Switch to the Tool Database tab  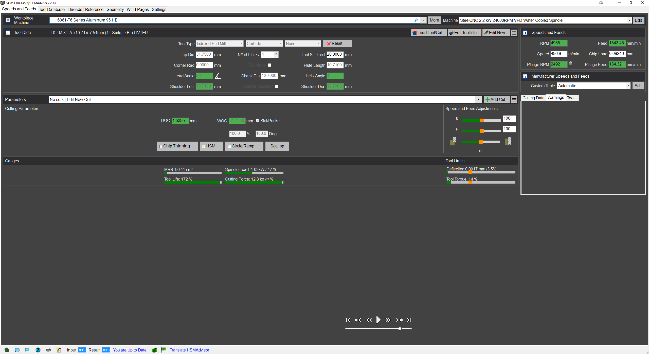[52, 9]
